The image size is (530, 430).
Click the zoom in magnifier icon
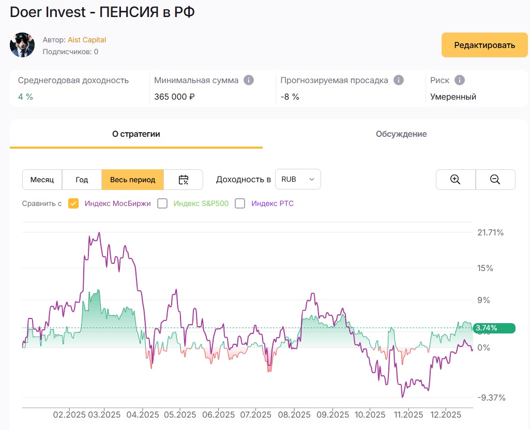click(x=455, y=180)
